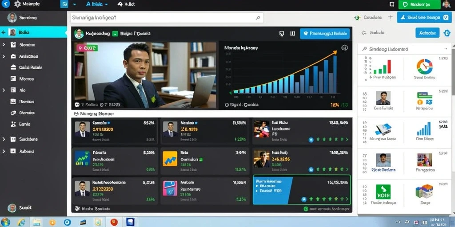
Task: Click the back arrow on the highlighted cyan sidebar row
Action: (4, 32)
